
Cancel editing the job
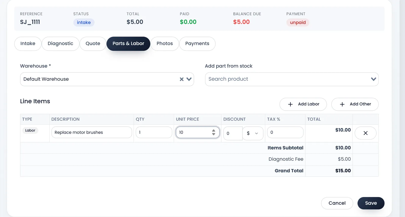[337, 203]
